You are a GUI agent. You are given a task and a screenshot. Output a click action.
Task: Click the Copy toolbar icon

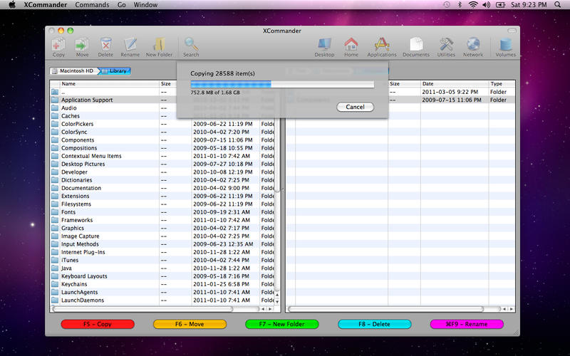tap(58, 47)
